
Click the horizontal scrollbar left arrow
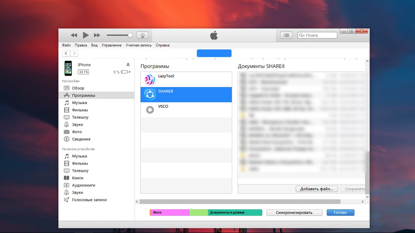(x=137, y=202)
